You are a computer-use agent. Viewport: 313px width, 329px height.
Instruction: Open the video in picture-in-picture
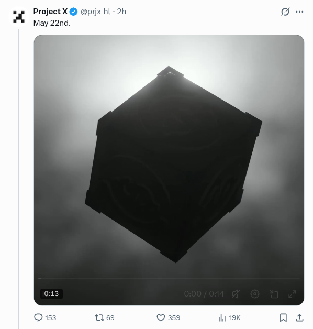(x=274, y=294)
